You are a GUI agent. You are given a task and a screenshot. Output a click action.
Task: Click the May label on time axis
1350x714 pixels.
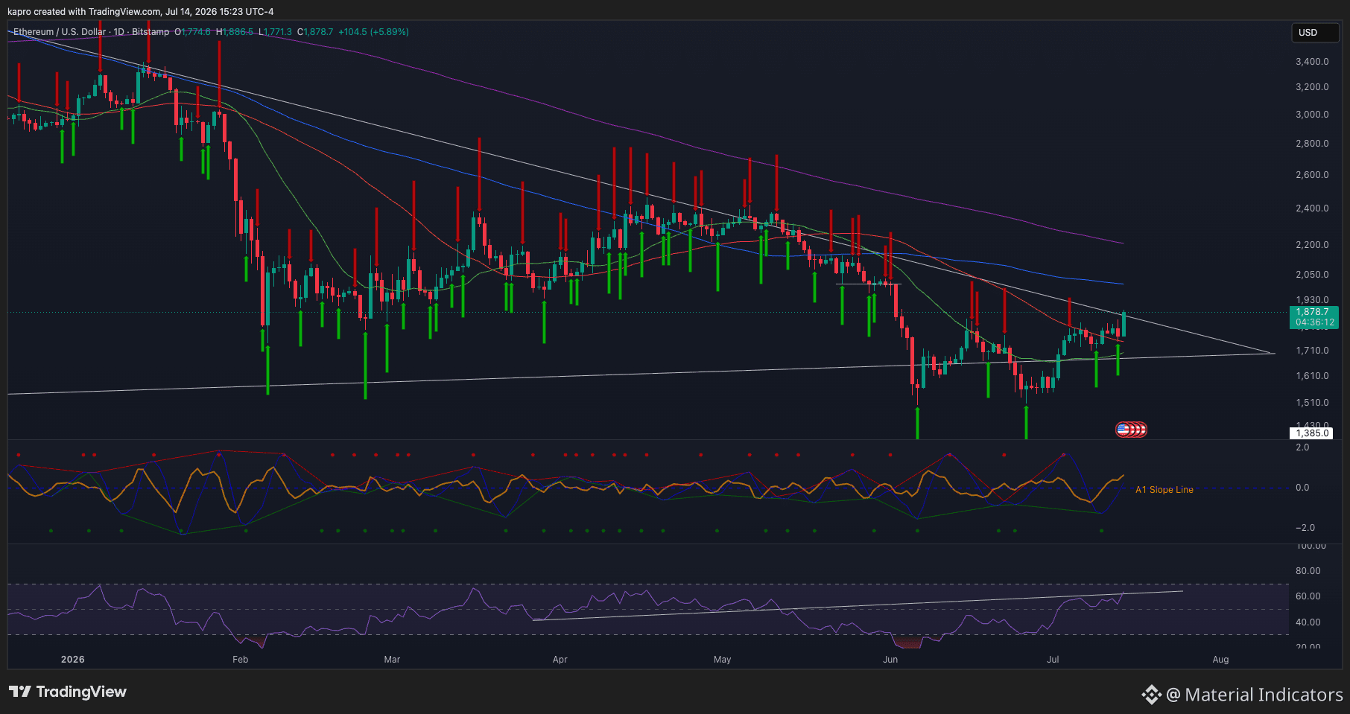pos(722,660)
